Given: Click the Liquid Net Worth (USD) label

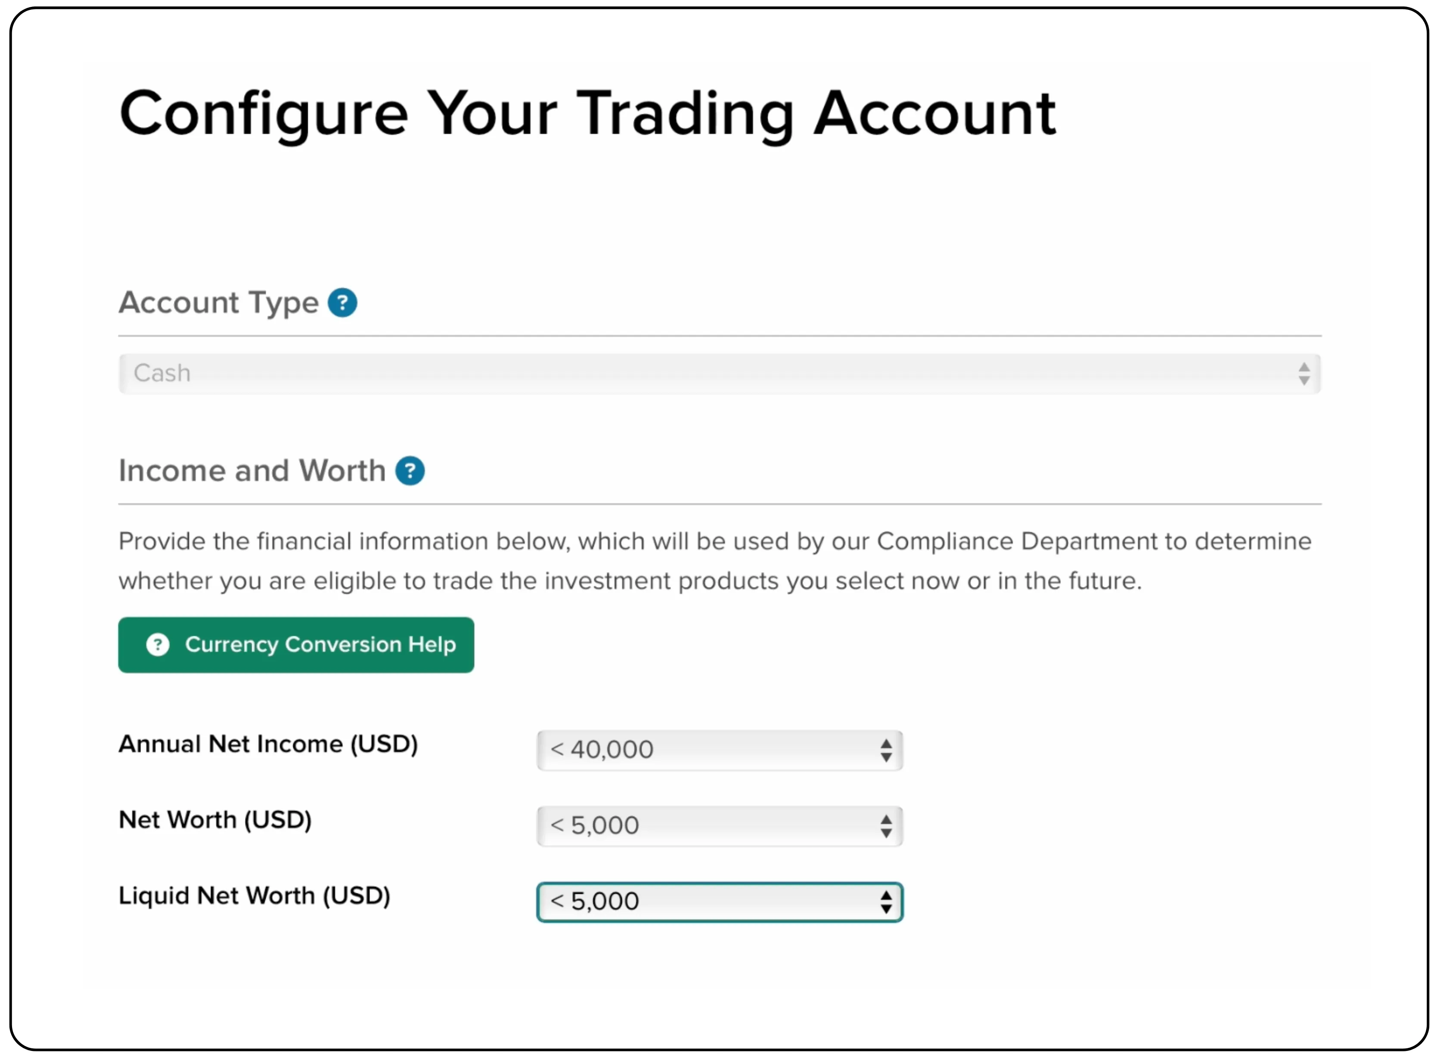Looking at the screenshot, I should [255, 896].
